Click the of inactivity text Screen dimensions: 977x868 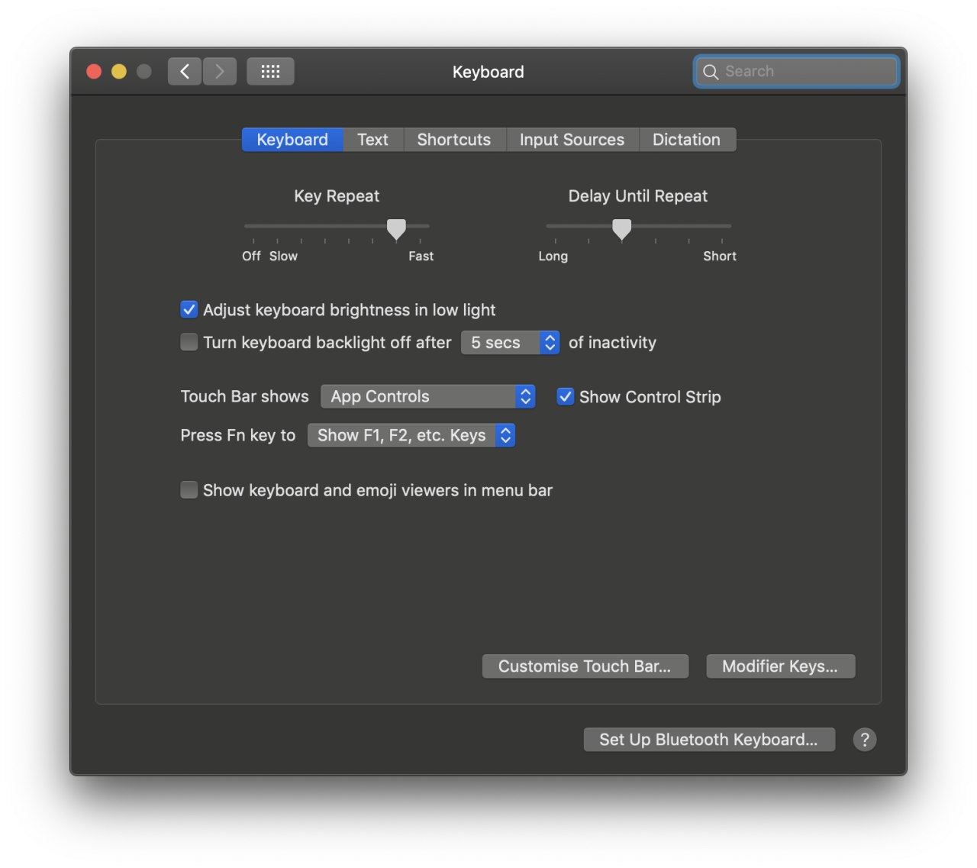(x=612, y=343)
